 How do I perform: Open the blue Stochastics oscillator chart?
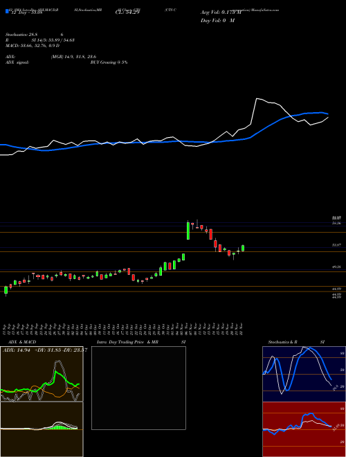coord(304,374)
